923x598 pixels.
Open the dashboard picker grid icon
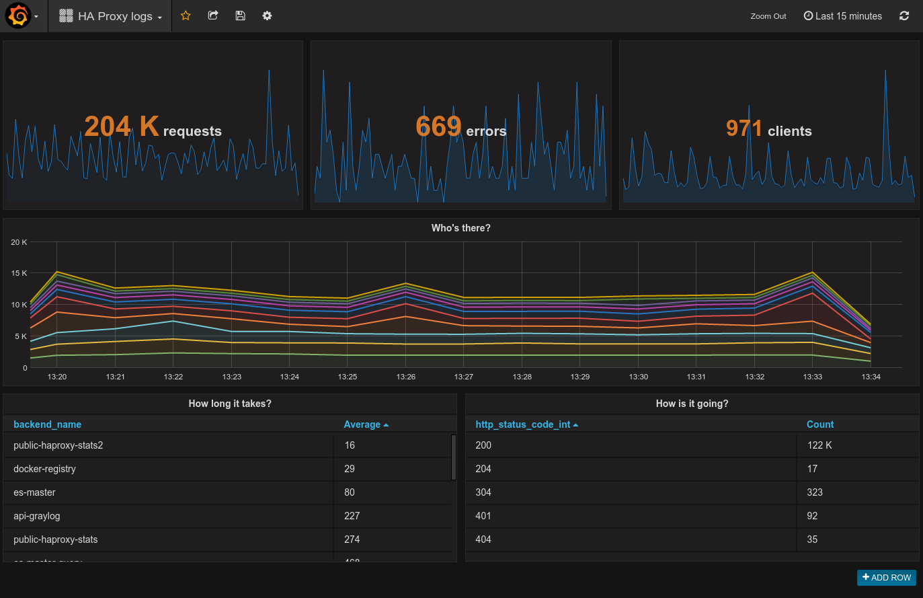pos(66,15)
